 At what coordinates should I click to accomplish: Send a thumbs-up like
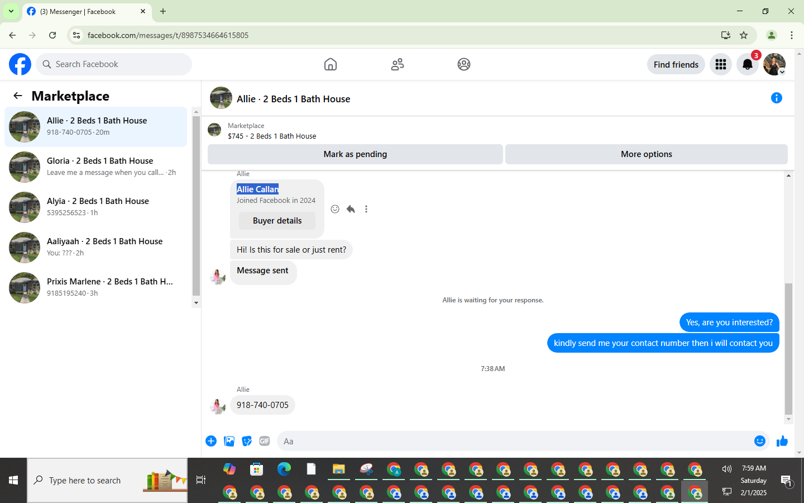pos(782,441)
